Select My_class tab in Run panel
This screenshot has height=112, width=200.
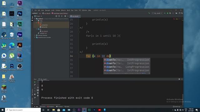point(43,79)
